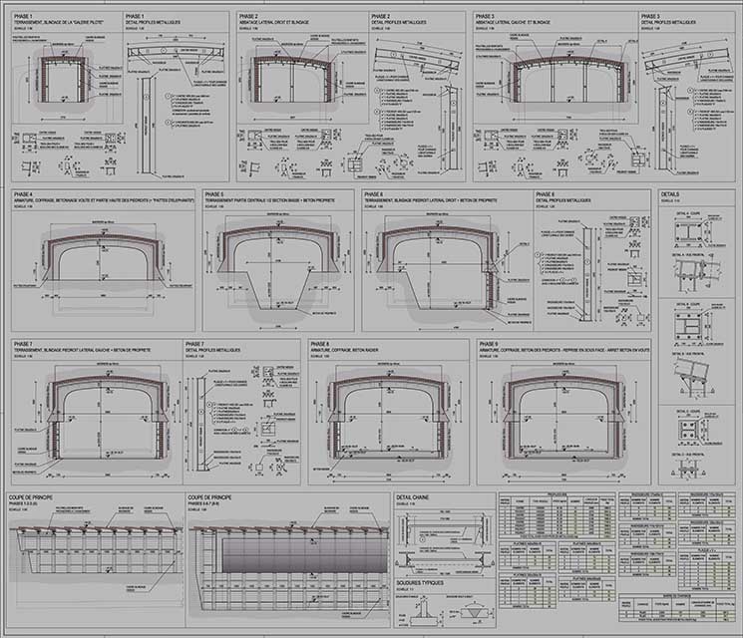
Task: Click the 'PHASE 8' Armature Coffrage Beton Radier title
Action: pyautogui.click(x=344, y=347)
